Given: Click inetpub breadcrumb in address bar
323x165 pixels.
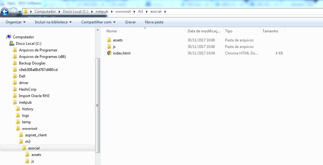Looking at the screenshot, I should click(x=102, y=12).
